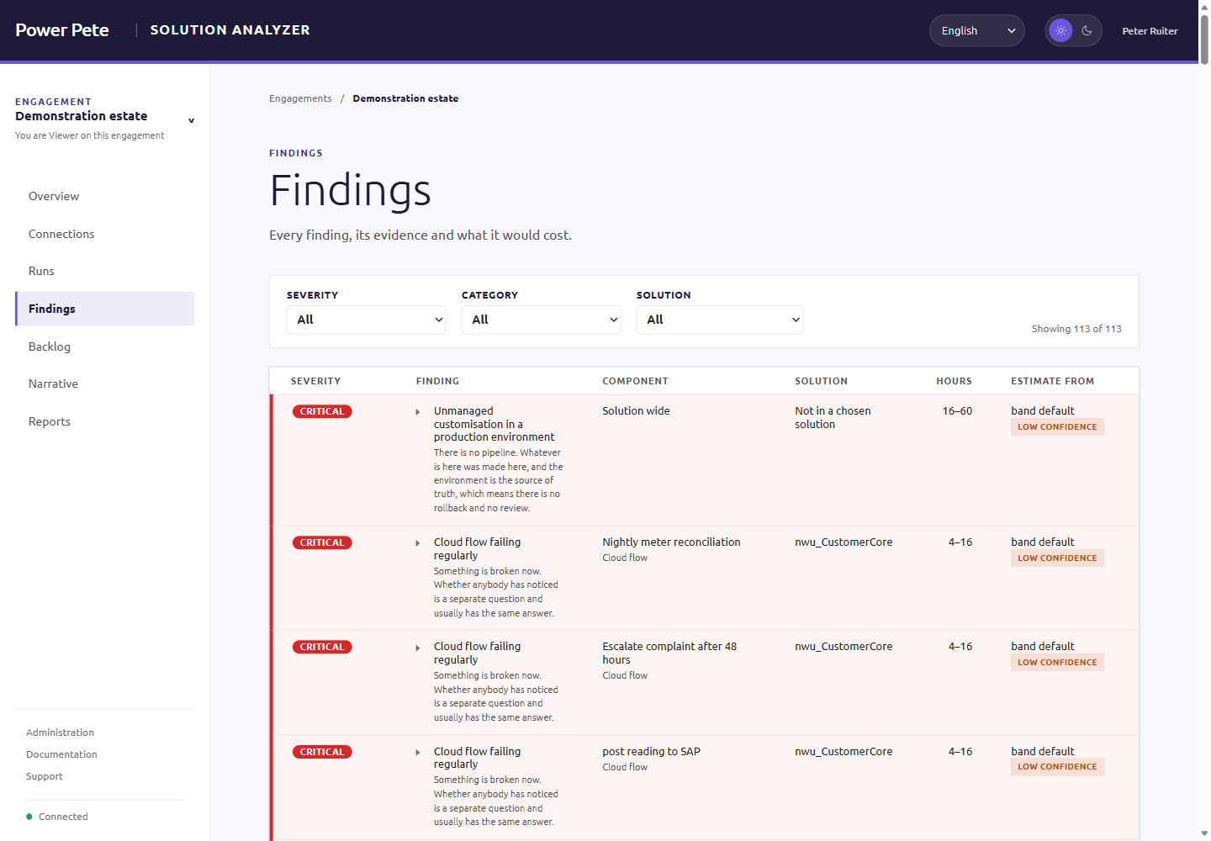The image size is (1211, 841).
Task: Expand Cloud flow failing row for Escalate complaint
Action: (418, 648)
